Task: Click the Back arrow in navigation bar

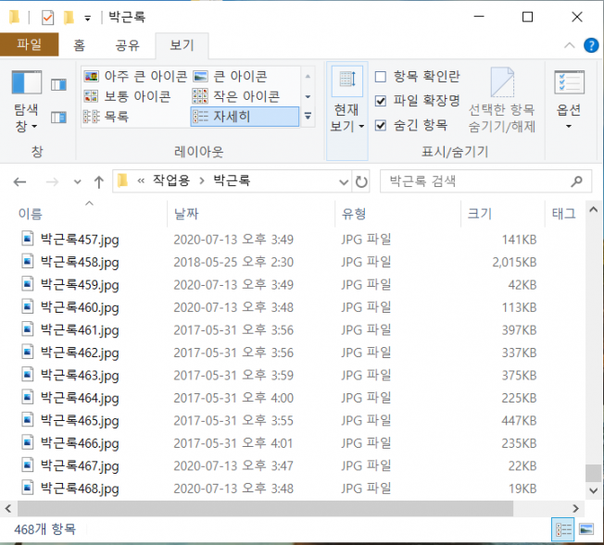Action: 19,182
